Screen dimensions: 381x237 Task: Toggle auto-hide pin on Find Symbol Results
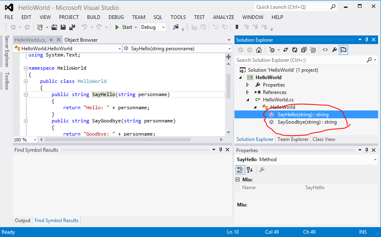pyautogui.click(x=220, y=150)
